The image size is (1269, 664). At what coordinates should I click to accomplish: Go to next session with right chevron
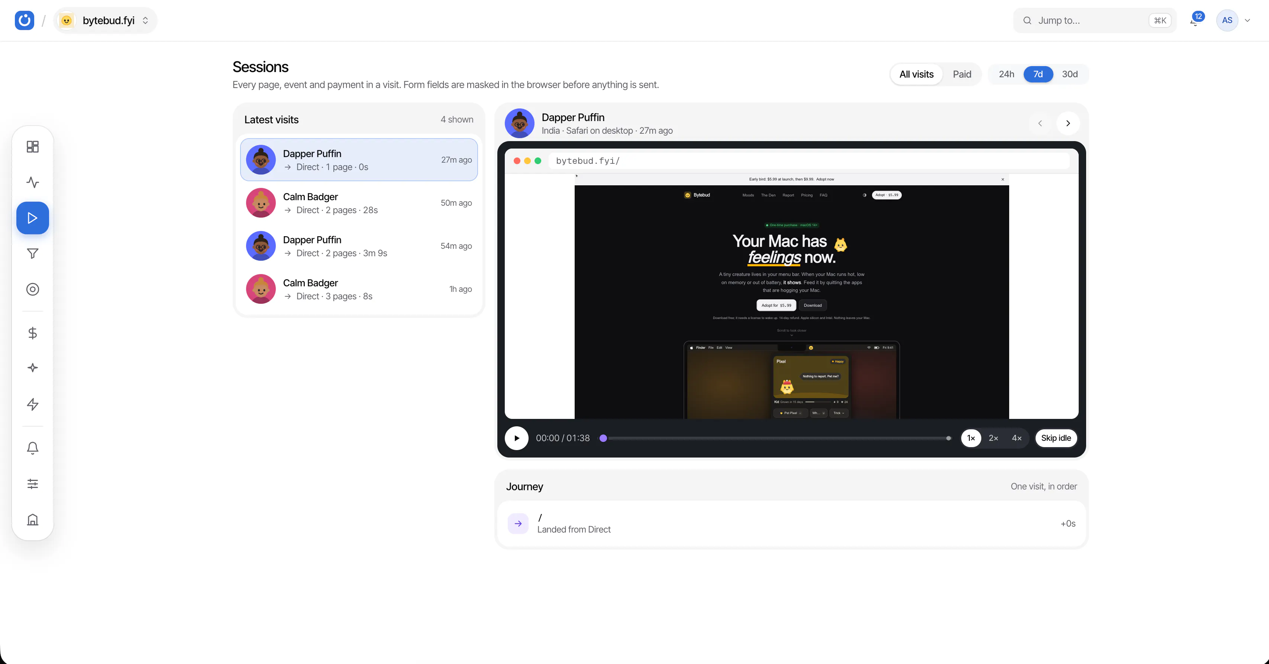pyautogui.click(x=1068, y=124)
